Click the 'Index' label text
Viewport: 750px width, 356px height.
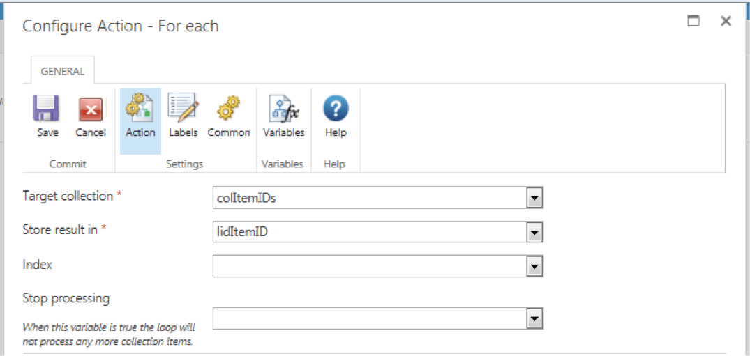click(x=37, y=264)
